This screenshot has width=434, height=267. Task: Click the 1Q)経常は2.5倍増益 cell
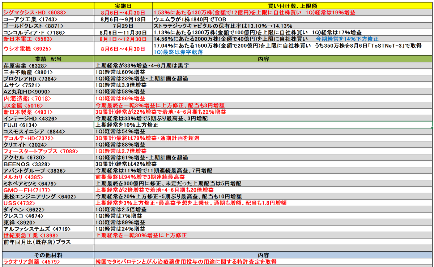[x=263, y=209]
